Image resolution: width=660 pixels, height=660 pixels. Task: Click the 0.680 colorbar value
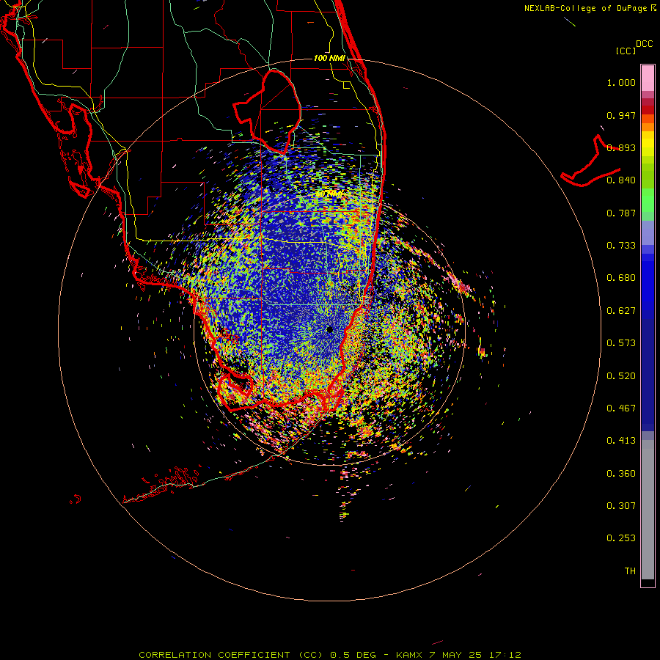(621, 278)
